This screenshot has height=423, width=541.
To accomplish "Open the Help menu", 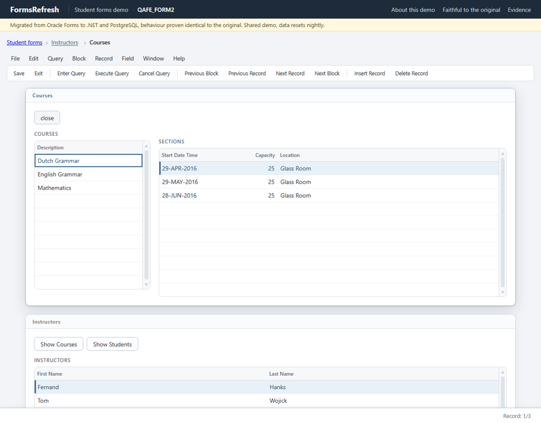I will pyautogui.click(x=179, y=58).
